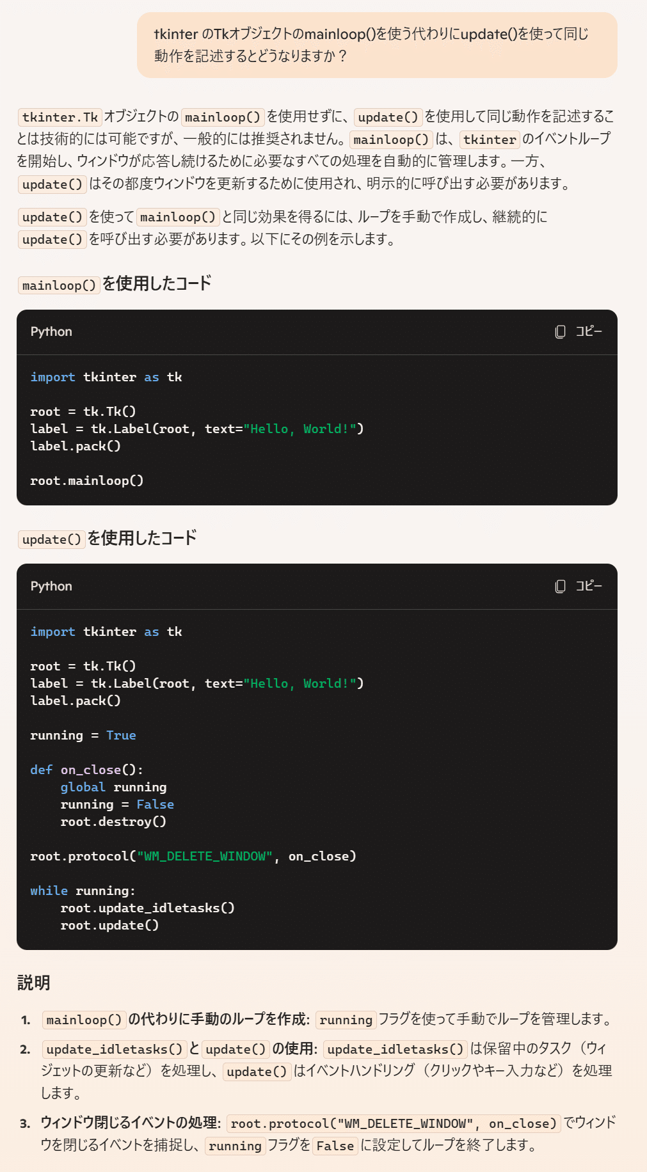Click the while running line in the update() code

83,891
